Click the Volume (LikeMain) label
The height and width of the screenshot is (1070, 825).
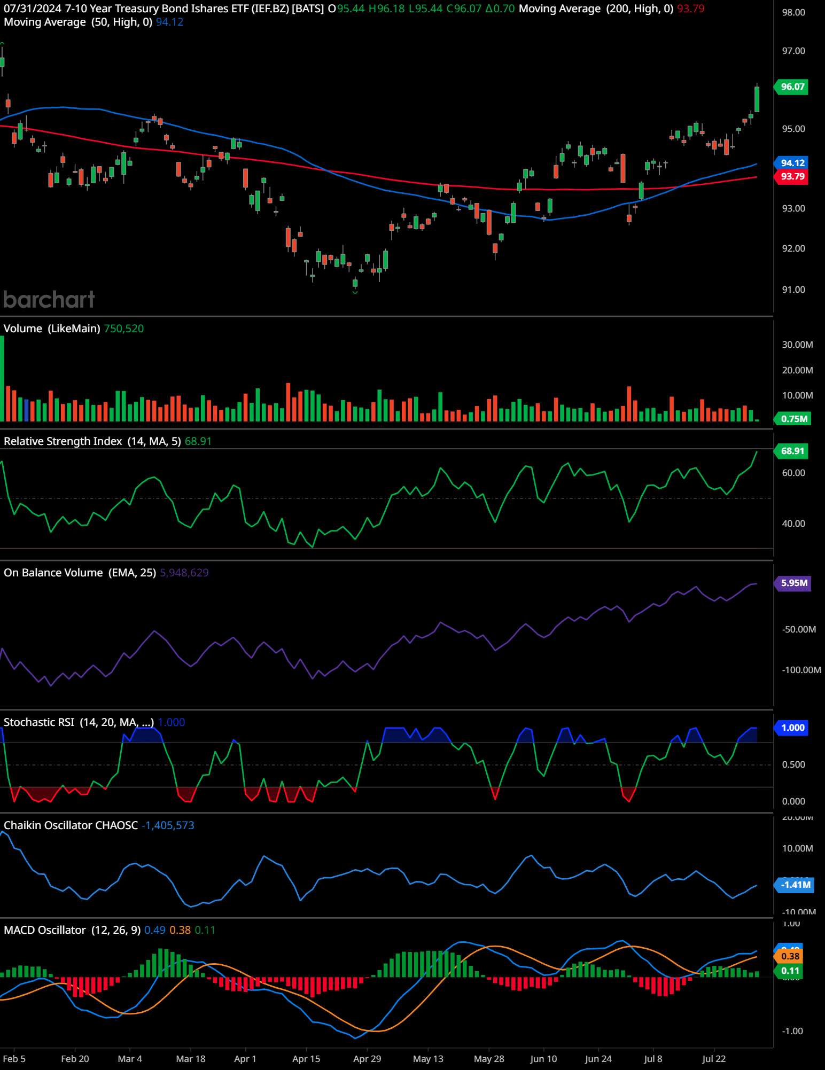coord(52,329)
